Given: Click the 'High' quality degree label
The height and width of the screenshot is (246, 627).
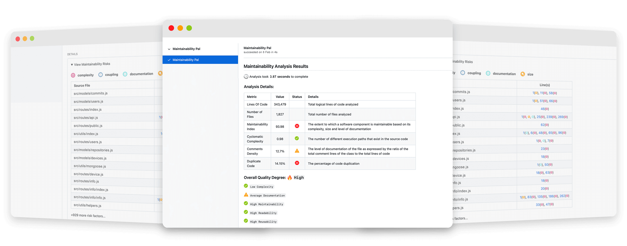Looking at the screenshot, I should [299, 178].
